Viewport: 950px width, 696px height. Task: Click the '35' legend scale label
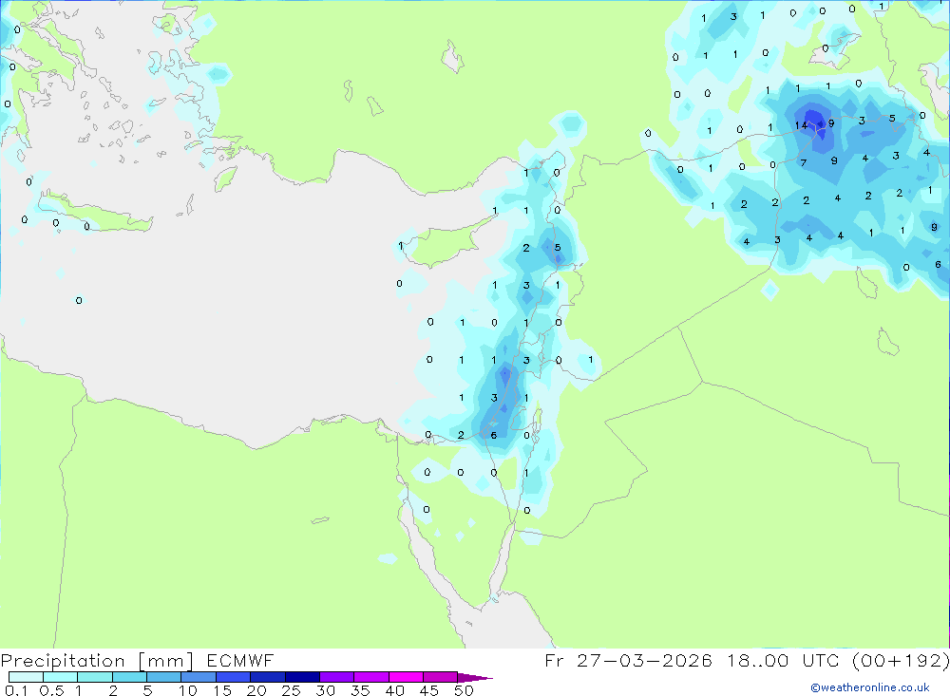(360, 690)
